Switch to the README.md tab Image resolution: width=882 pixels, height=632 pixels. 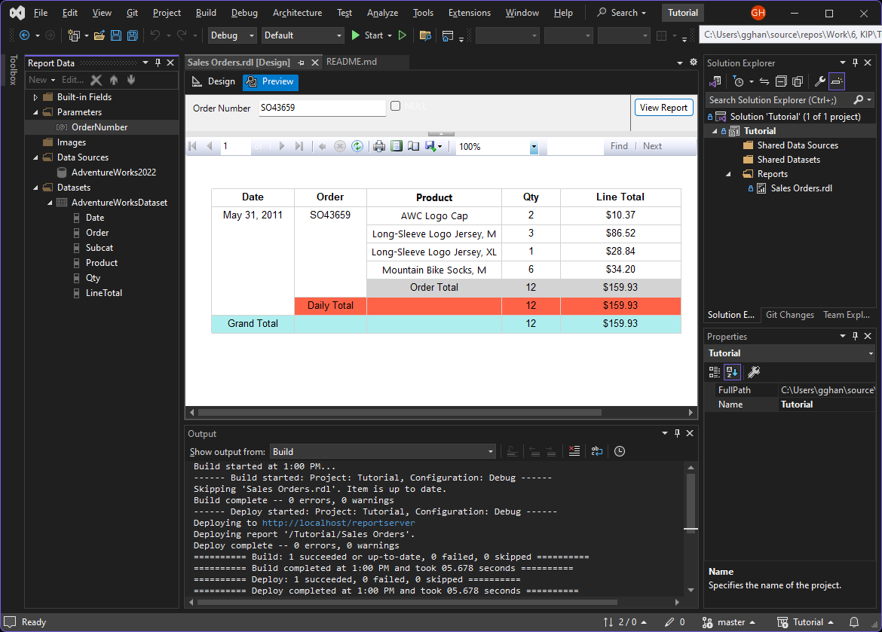pos(351,62)
